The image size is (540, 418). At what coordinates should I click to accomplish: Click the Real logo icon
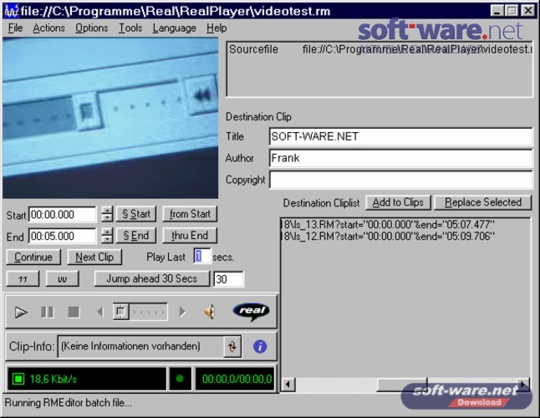[x=252, y=311]
